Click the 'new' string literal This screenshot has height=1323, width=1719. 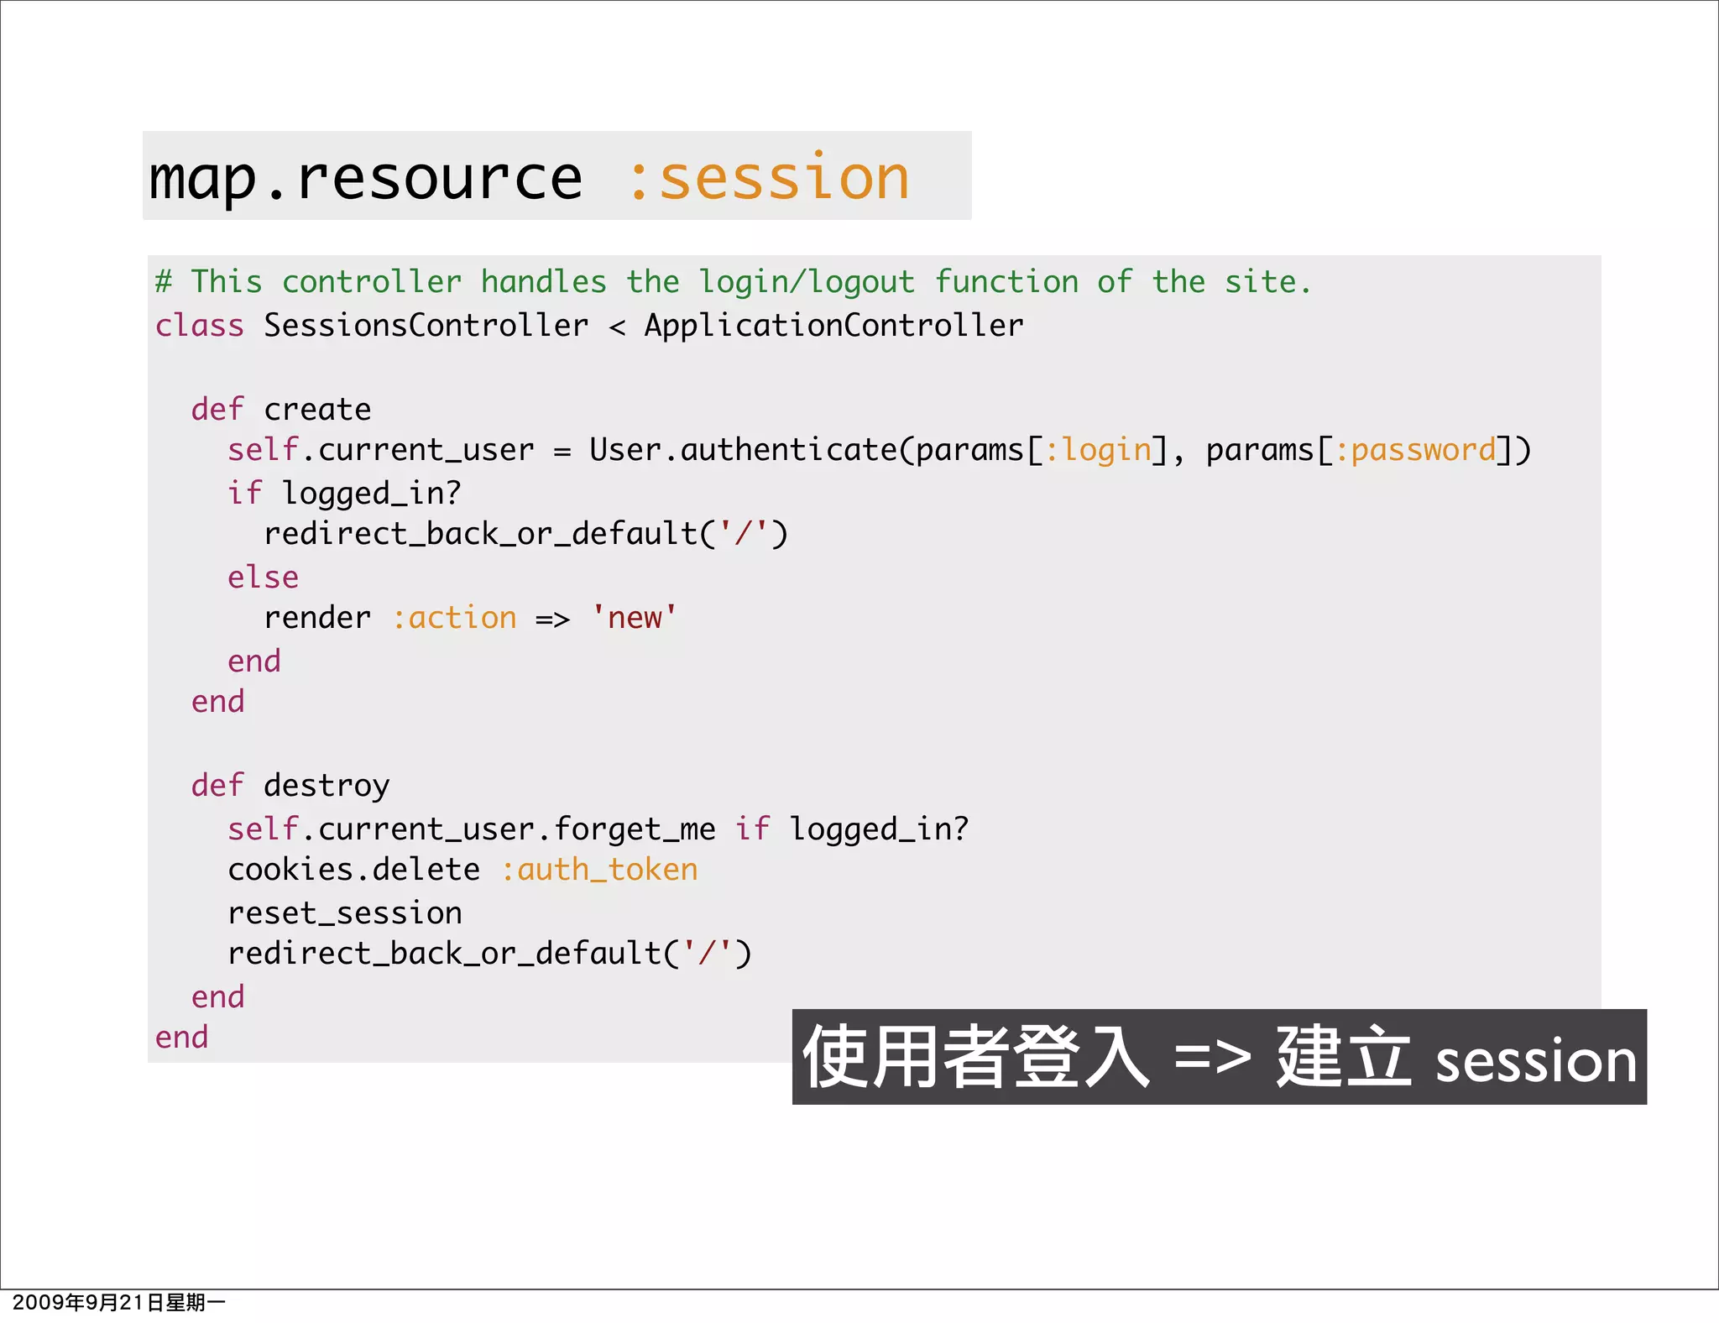(x=634, y=619)
